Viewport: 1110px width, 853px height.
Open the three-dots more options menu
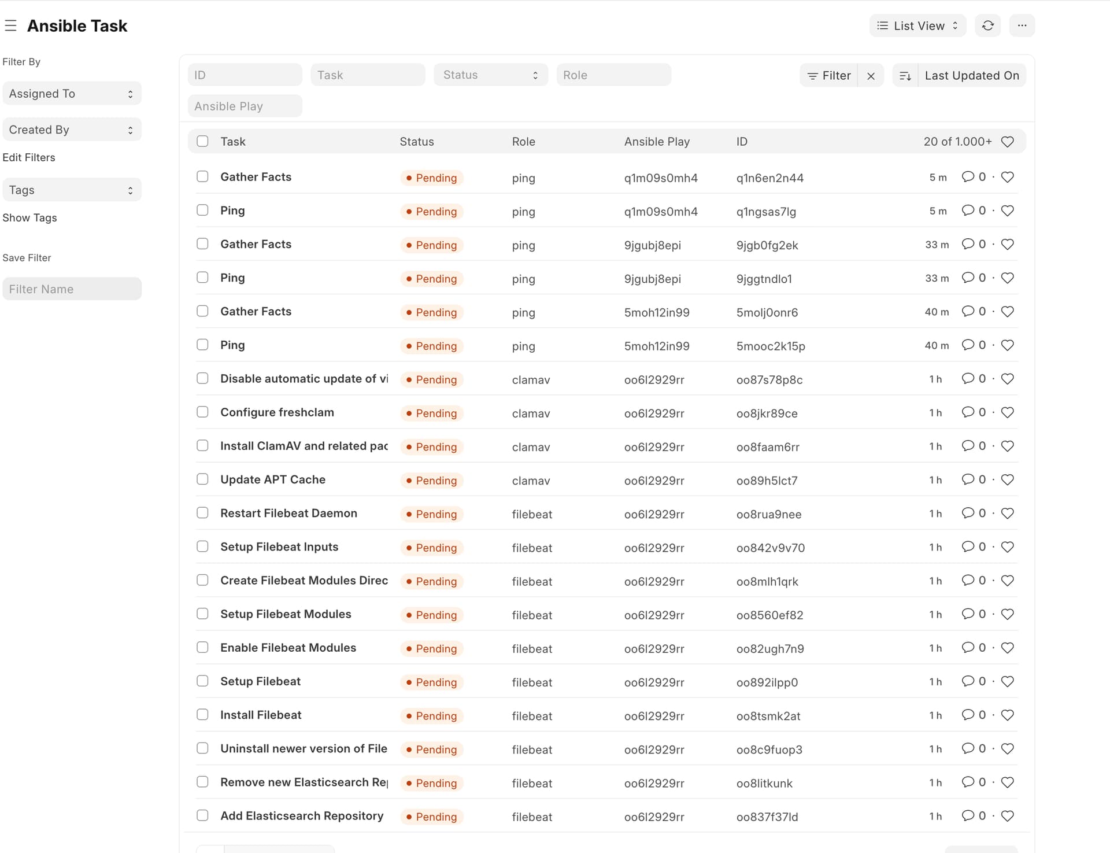click(1022, 25)
